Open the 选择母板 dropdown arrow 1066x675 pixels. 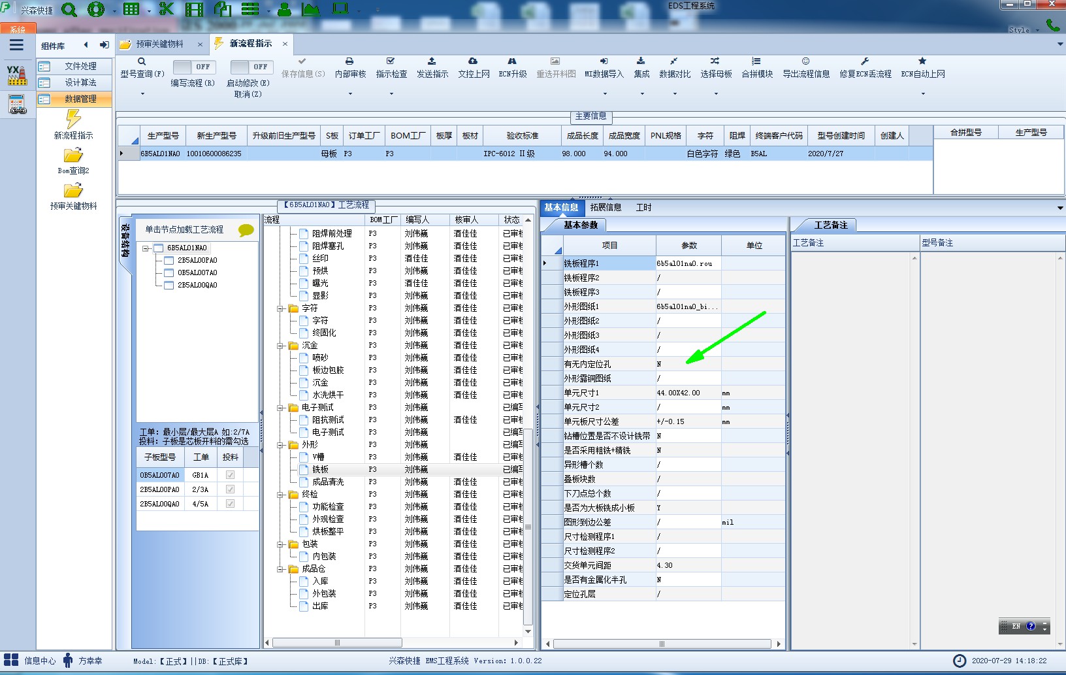coord(716,94)
